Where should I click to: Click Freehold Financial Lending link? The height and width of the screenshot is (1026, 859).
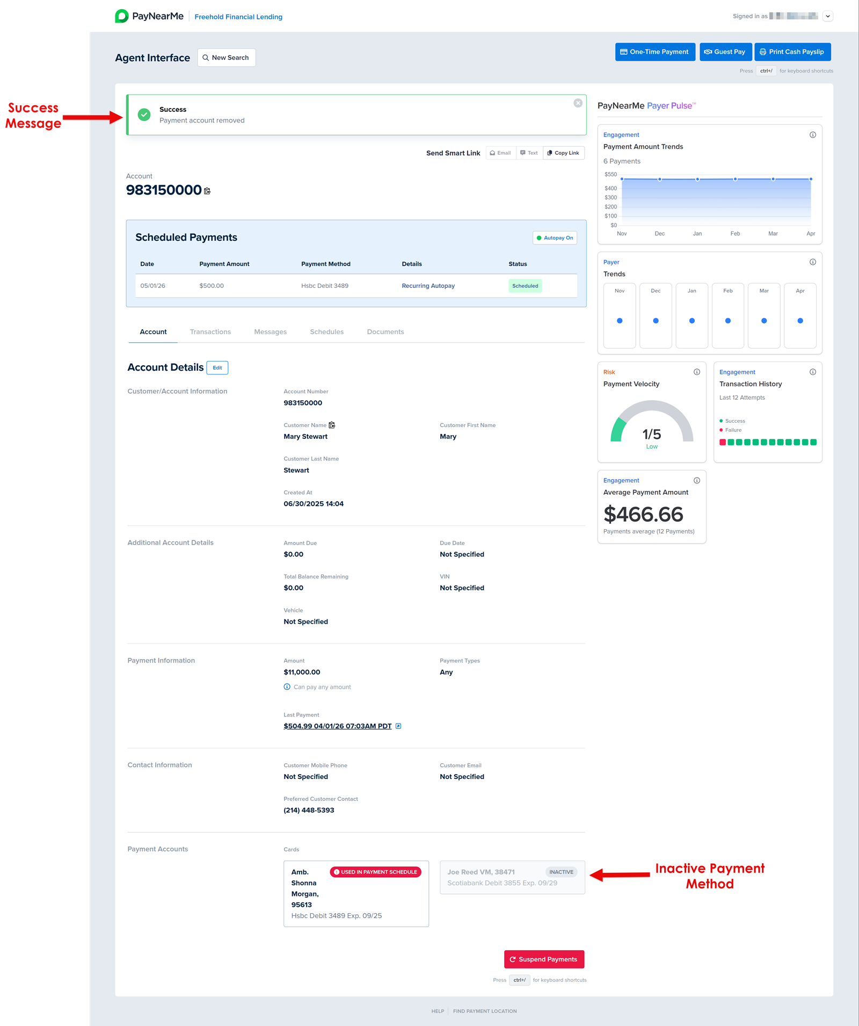238,17
